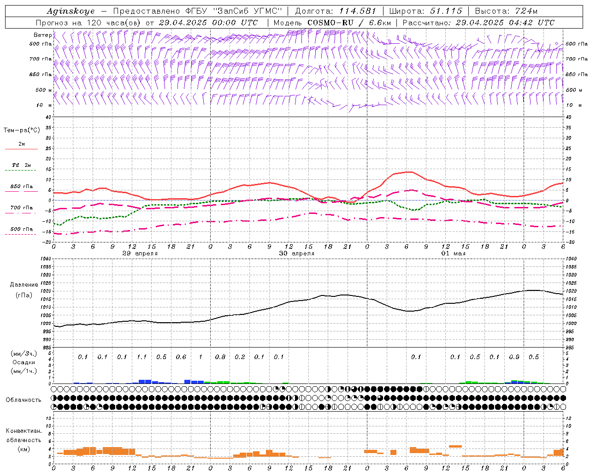Click the '10 м' wind level label on left
This screenshot has height=472, width=590.
pos(45,105)
